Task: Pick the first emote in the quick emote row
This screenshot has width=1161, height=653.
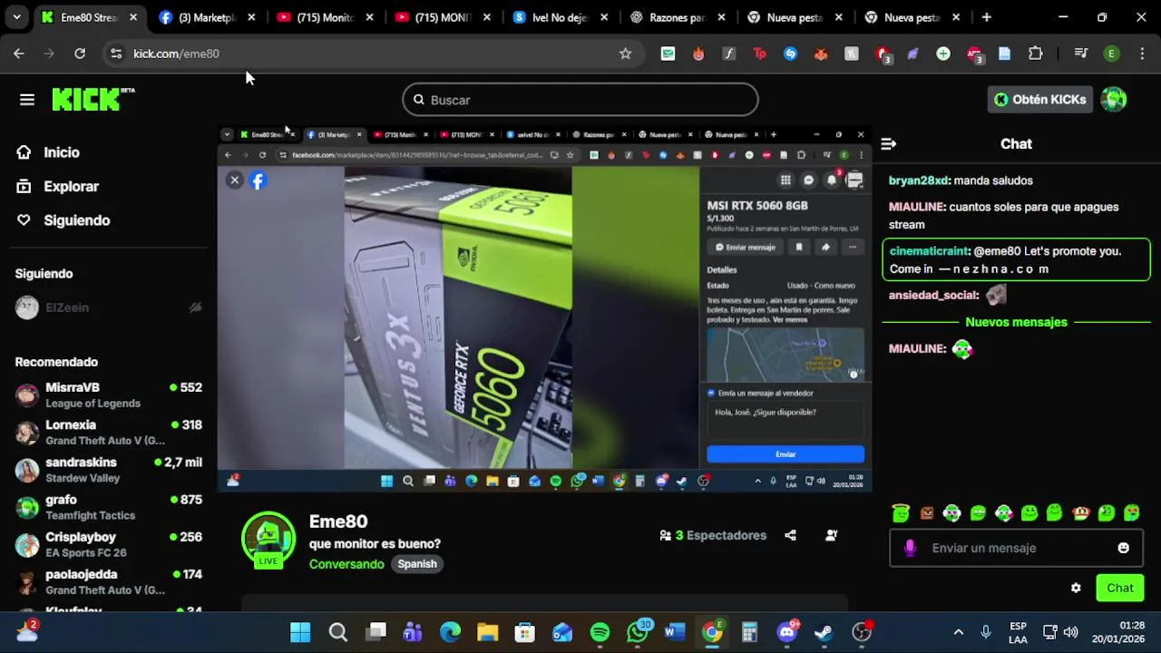Action: (x=901, y=512)
